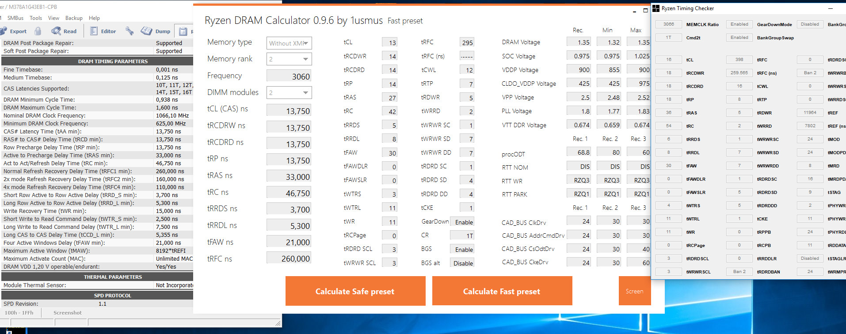Click the tCL (CAS) ns input field

pos(289,110)
